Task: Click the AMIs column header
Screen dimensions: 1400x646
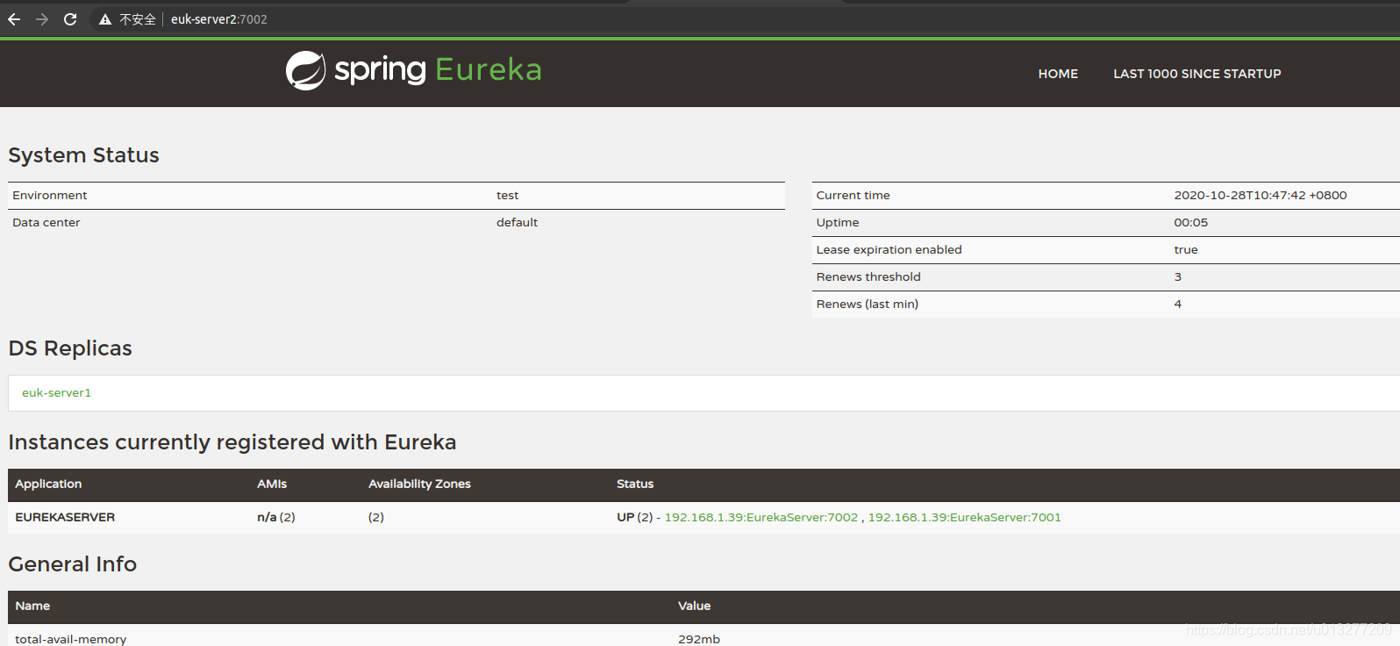Action: (x=272, y=484)
